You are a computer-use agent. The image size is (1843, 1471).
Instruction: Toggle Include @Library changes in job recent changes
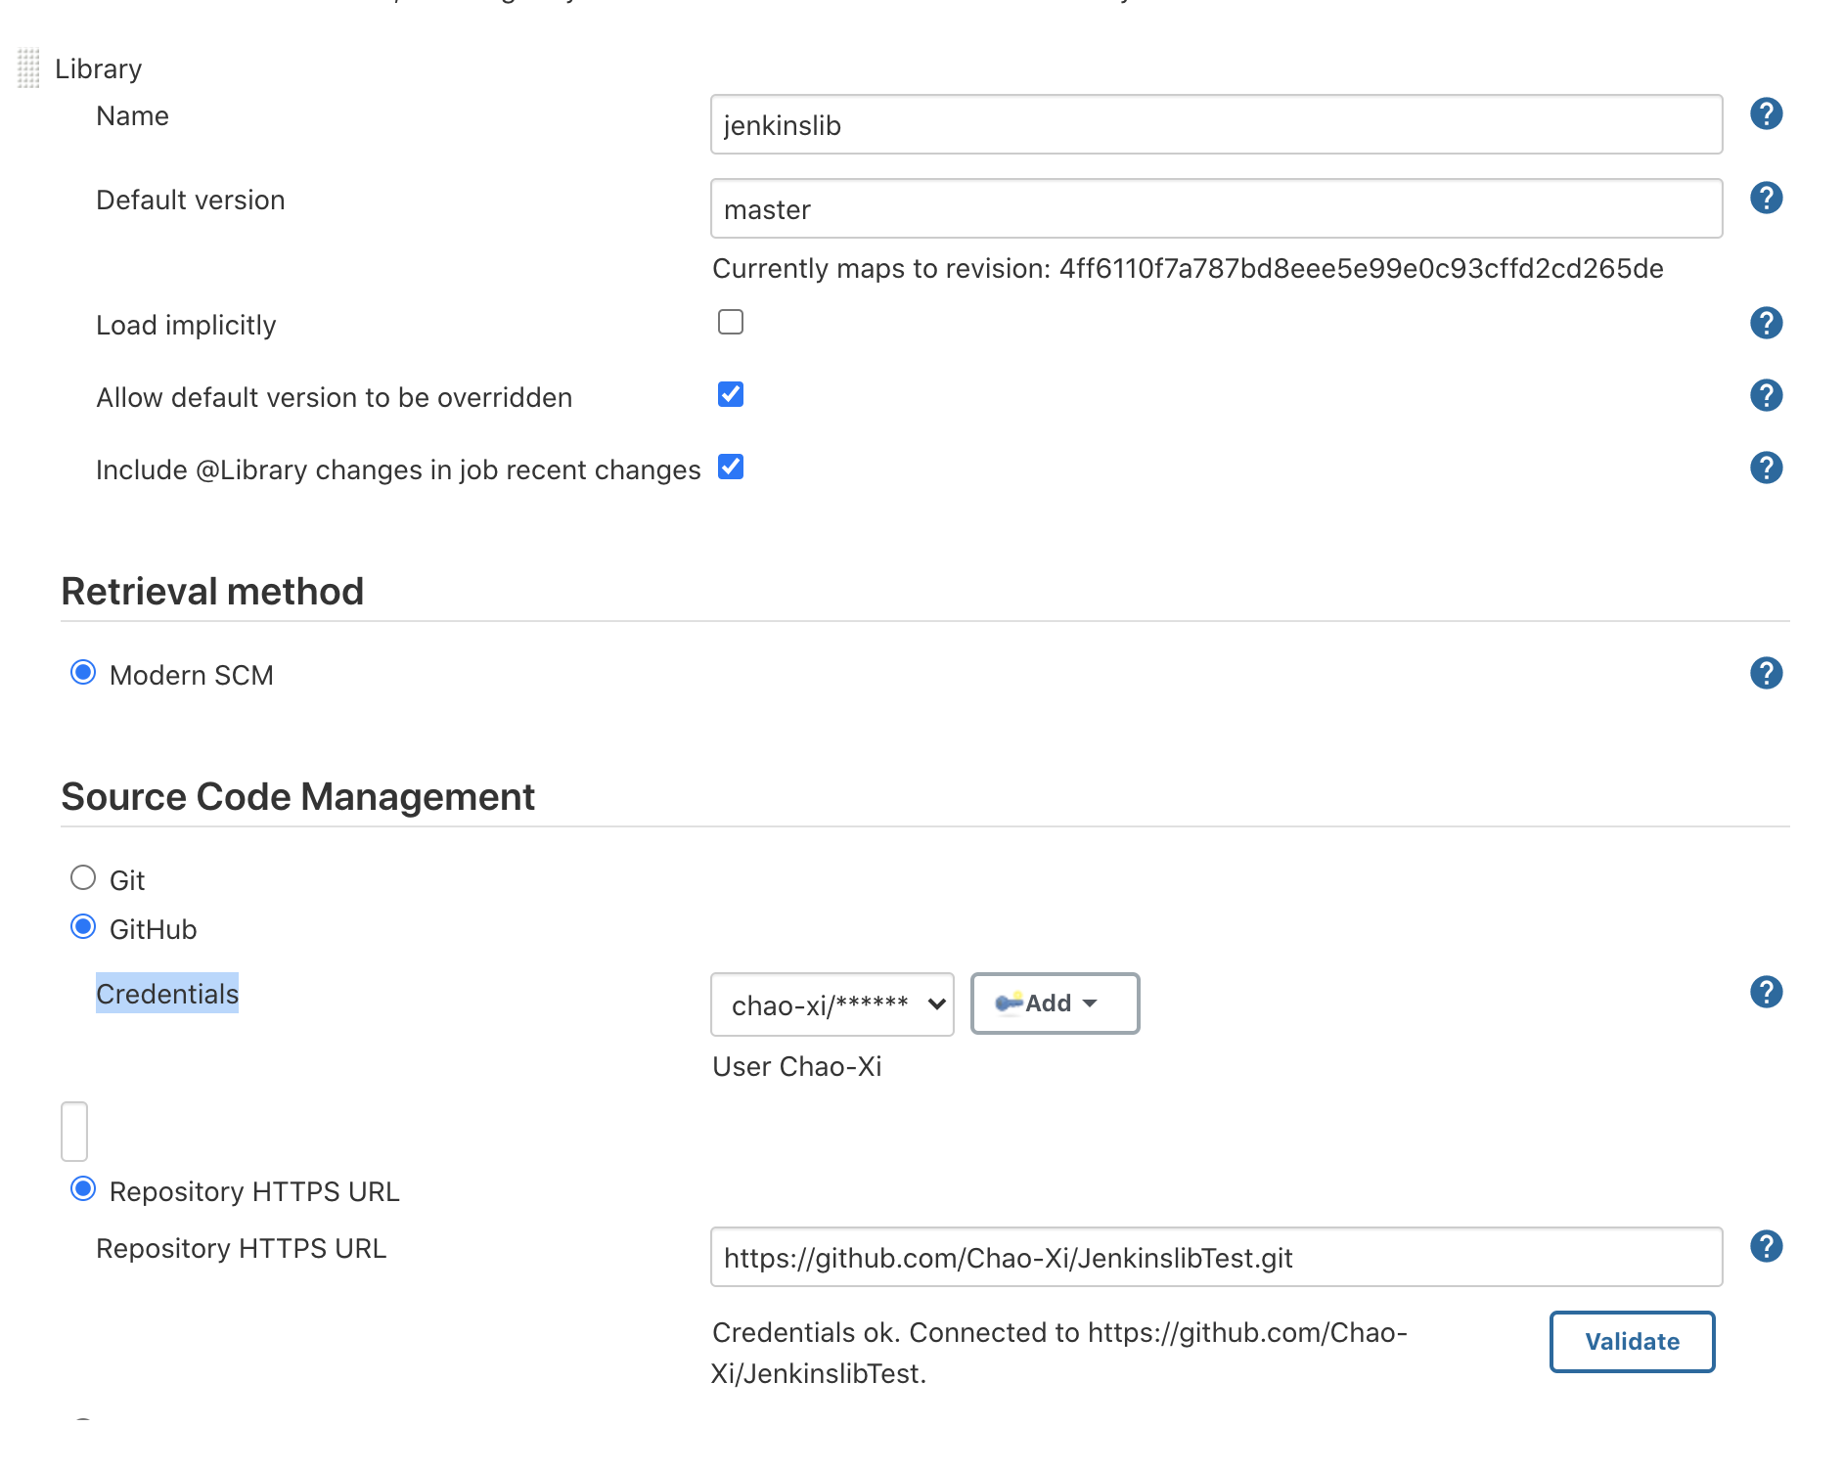click(x=731, y=467)
